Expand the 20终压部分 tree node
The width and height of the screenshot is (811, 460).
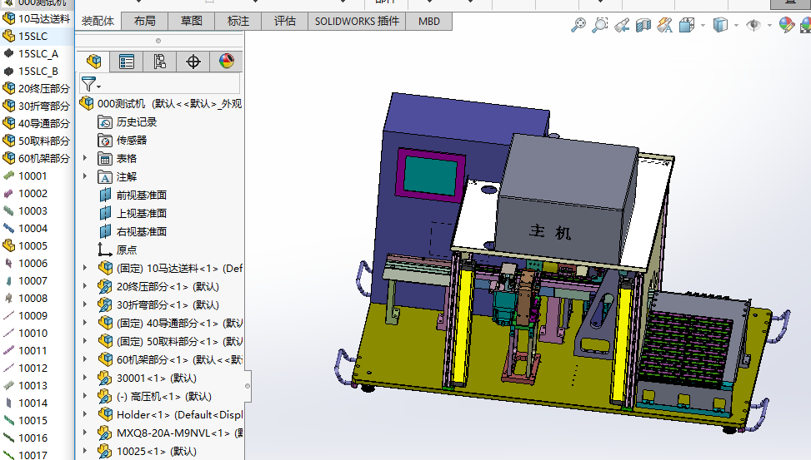(x=84, y=286)
